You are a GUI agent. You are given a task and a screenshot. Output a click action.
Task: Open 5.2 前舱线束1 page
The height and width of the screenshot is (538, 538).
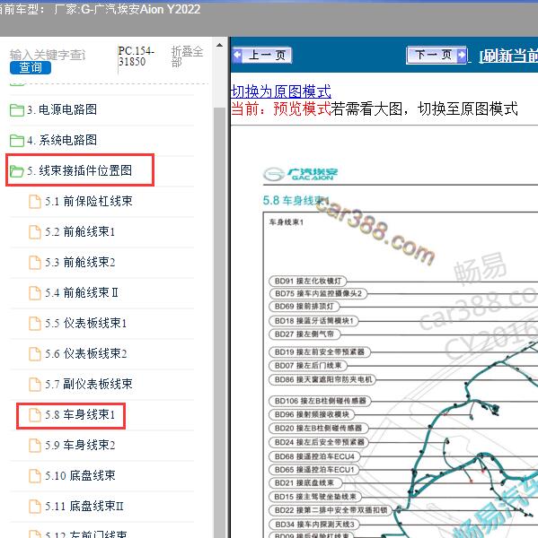[80, 231]
